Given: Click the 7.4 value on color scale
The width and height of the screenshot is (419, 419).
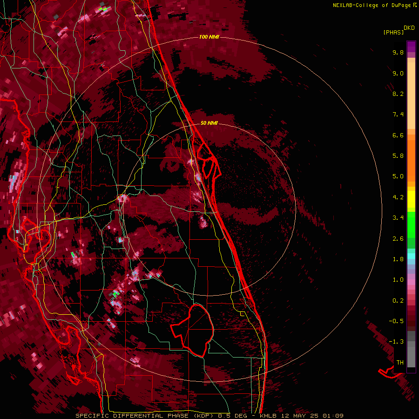Looking at the screenshot, I should pos(398,115).
